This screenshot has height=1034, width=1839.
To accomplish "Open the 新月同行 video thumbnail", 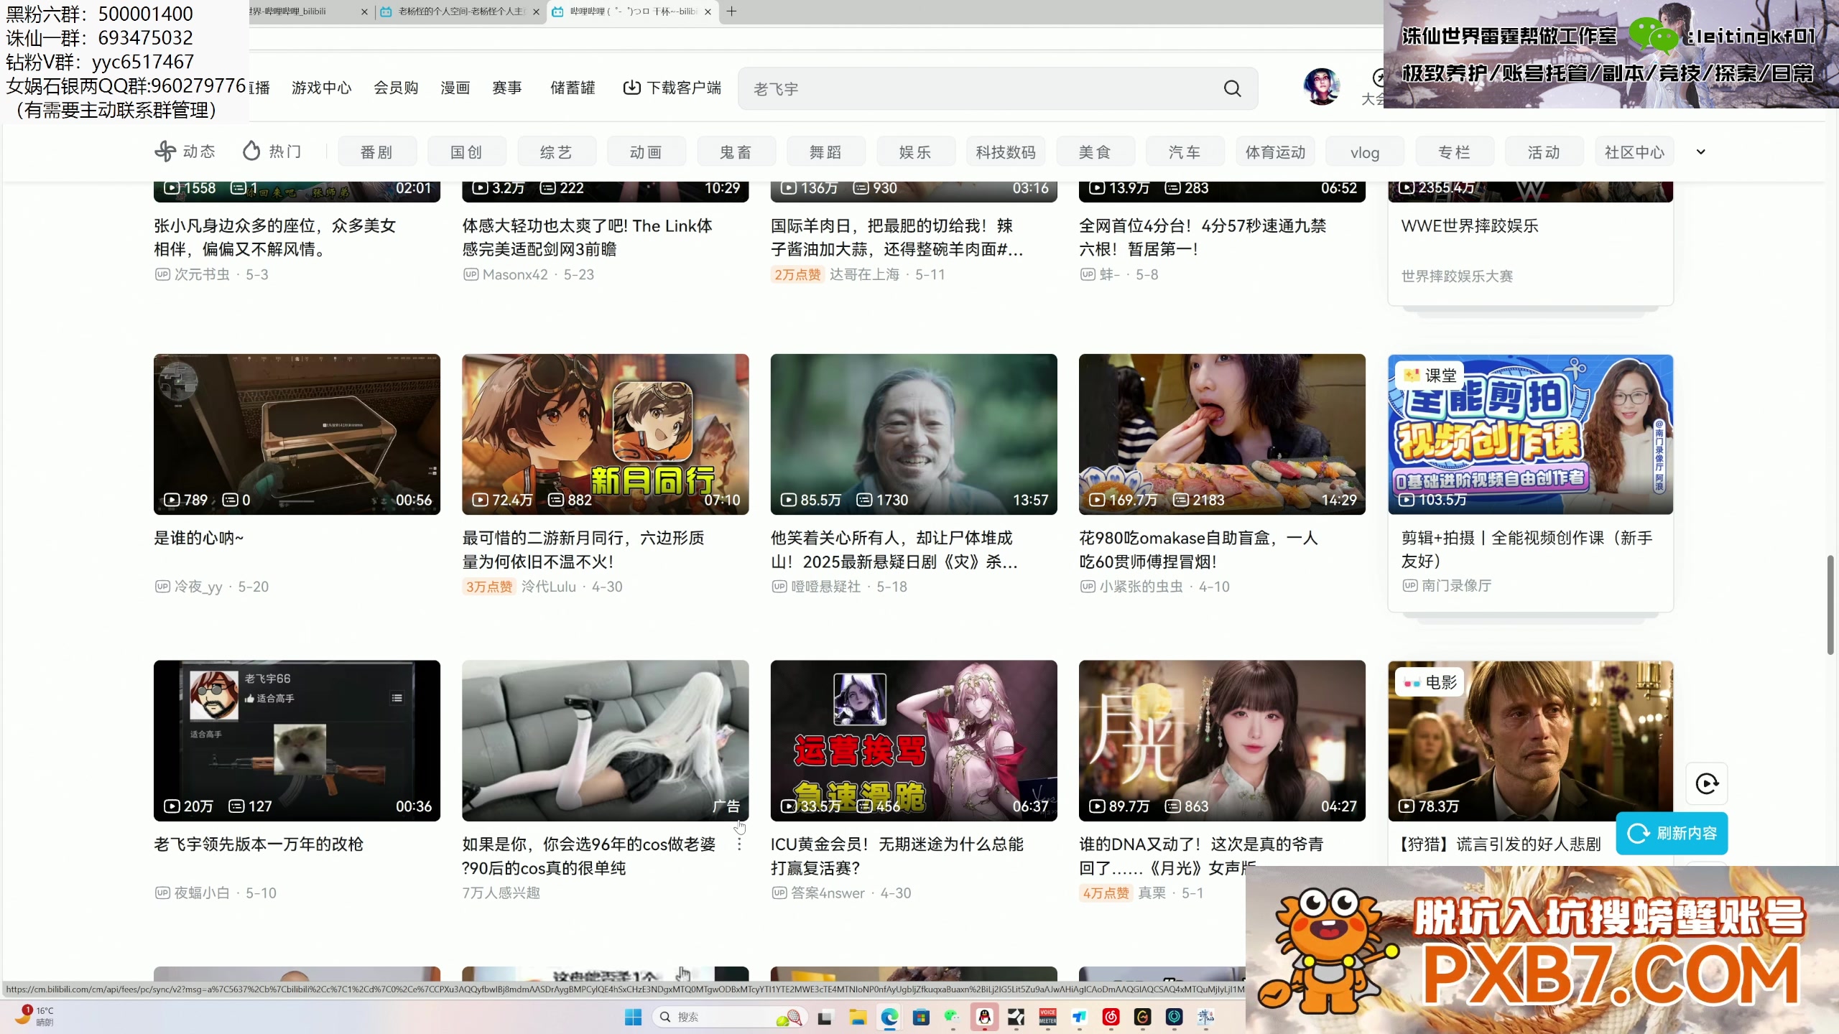I will [605, 434].
